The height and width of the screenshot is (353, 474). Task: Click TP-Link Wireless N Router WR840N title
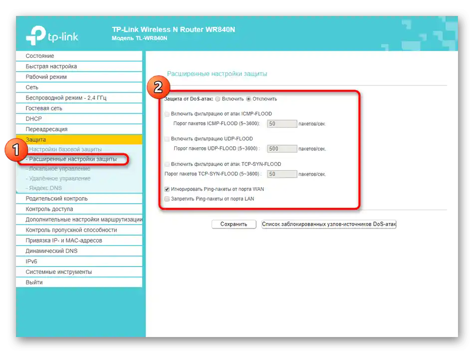click(174, 29)
